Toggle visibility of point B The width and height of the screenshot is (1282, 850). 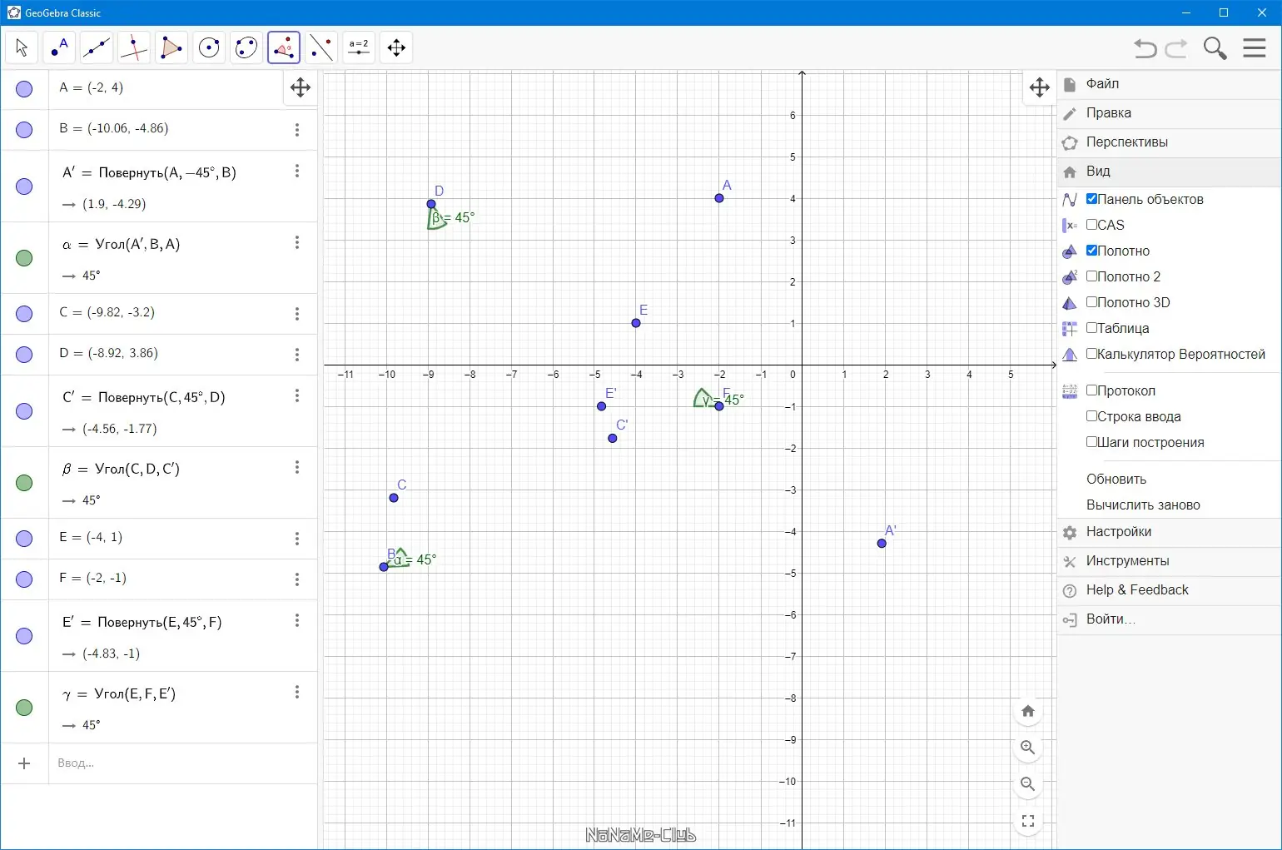(24, 130)
